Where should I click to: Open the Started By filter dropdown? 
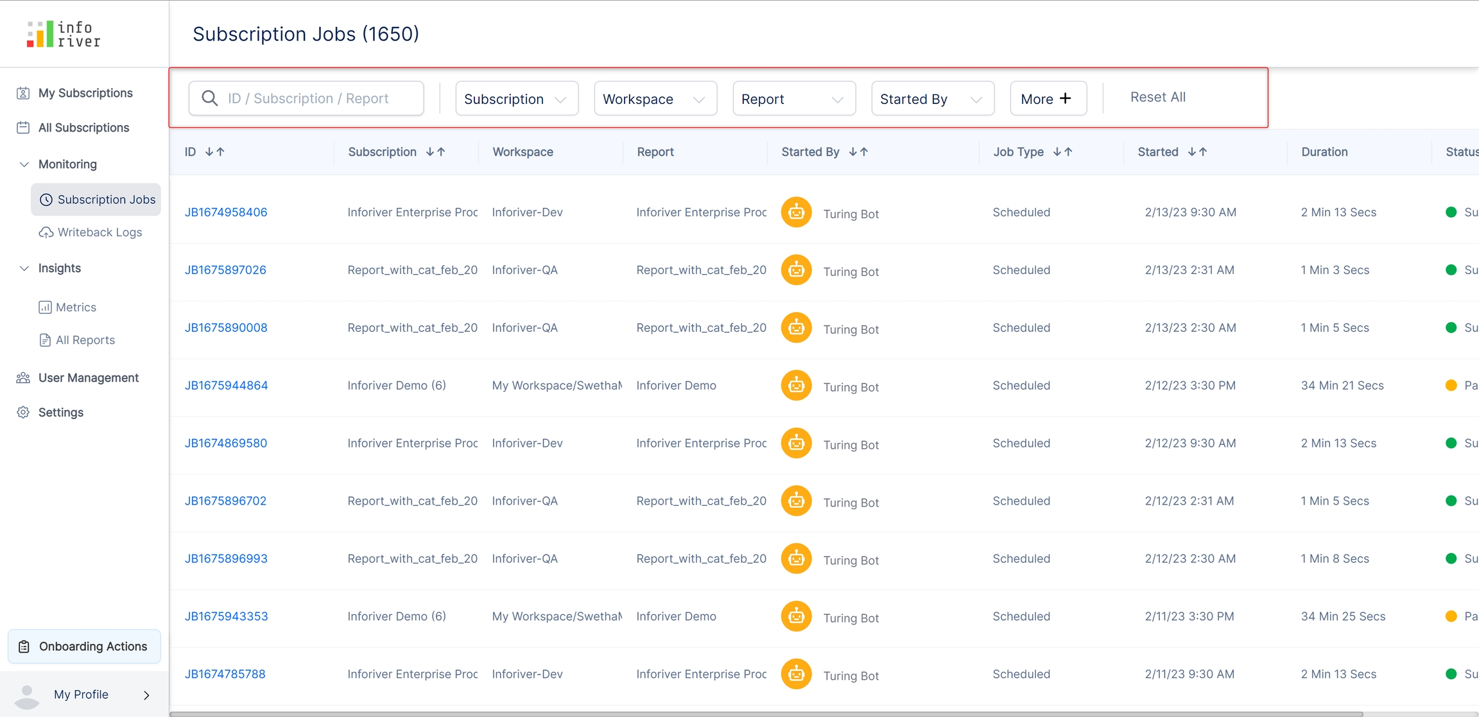click(x=932, y=99)
